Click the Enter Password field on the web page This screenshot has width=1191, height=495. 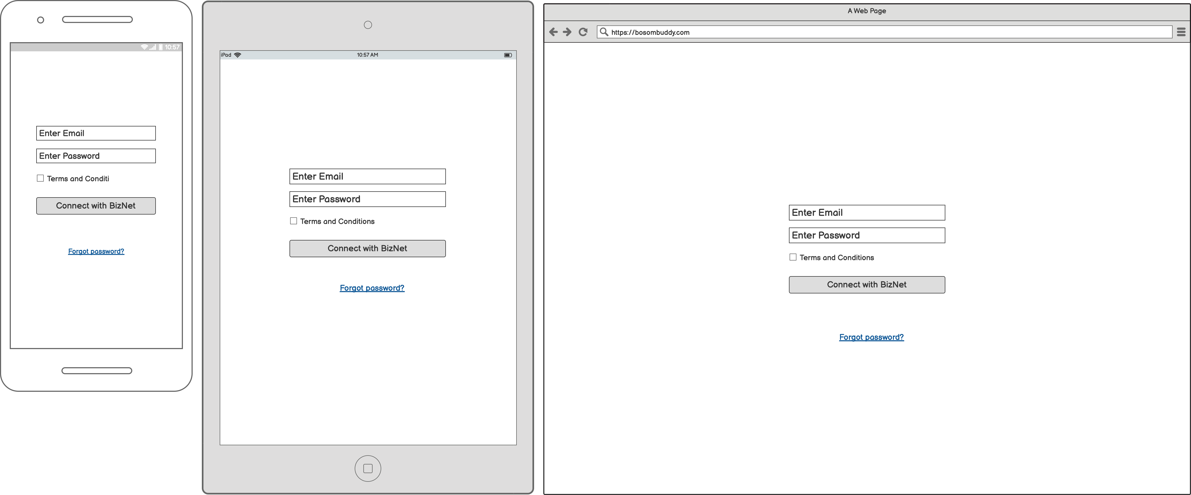pos(866,235)
